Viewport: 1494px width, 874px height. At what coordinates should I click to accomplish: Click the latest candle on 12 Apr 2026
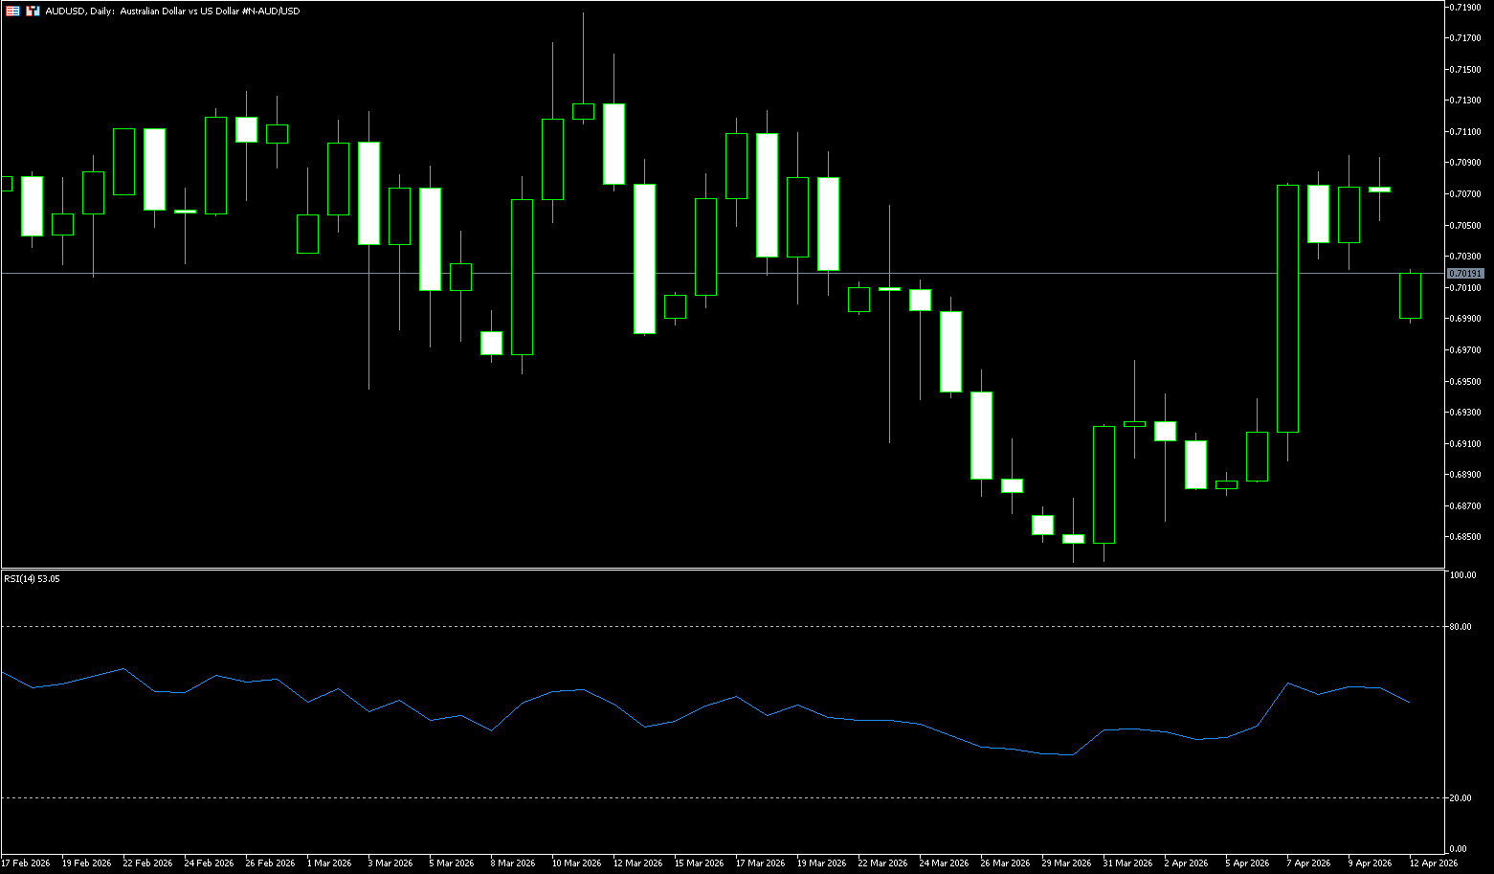pos(1410,296)
